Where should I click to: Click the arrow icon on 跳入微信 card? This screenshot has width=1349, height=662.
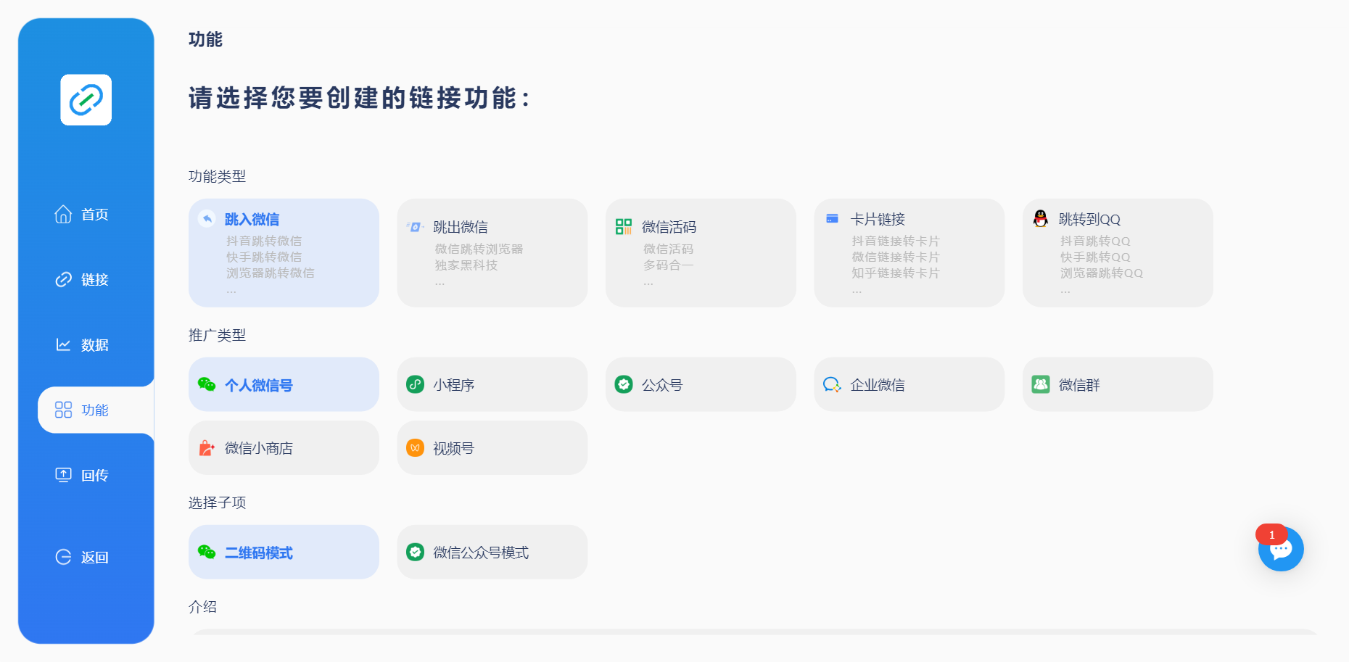[207, 218]
